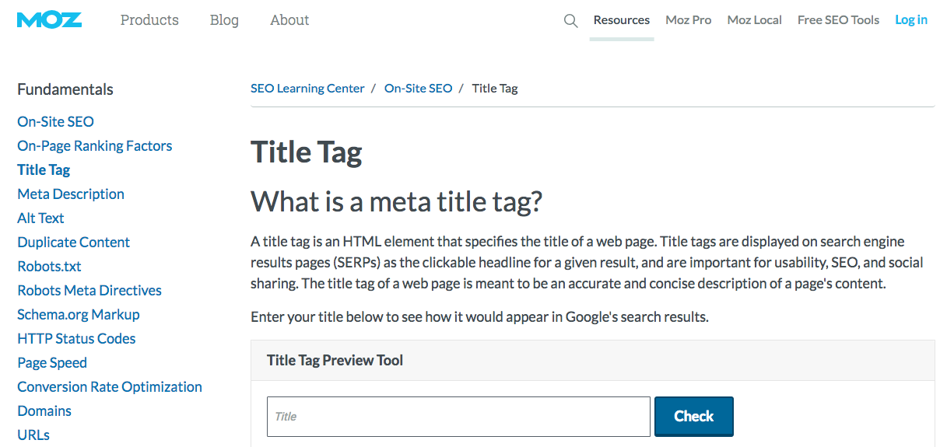Click the Title input field
Viewport: 940px width, 447px height.
pyautogui.click(x=458, y=417)
